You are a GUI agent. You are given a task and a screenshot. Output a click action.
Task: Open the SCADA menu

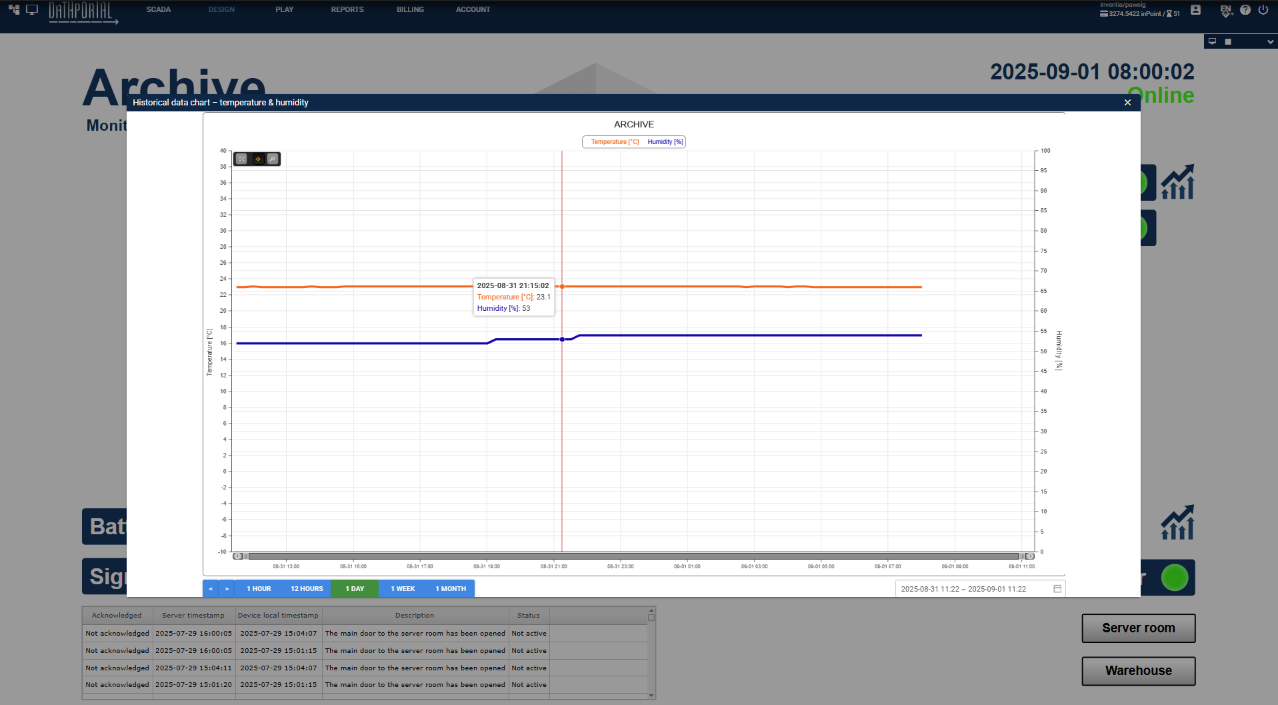pyautogui.click(x=159, y=9)
